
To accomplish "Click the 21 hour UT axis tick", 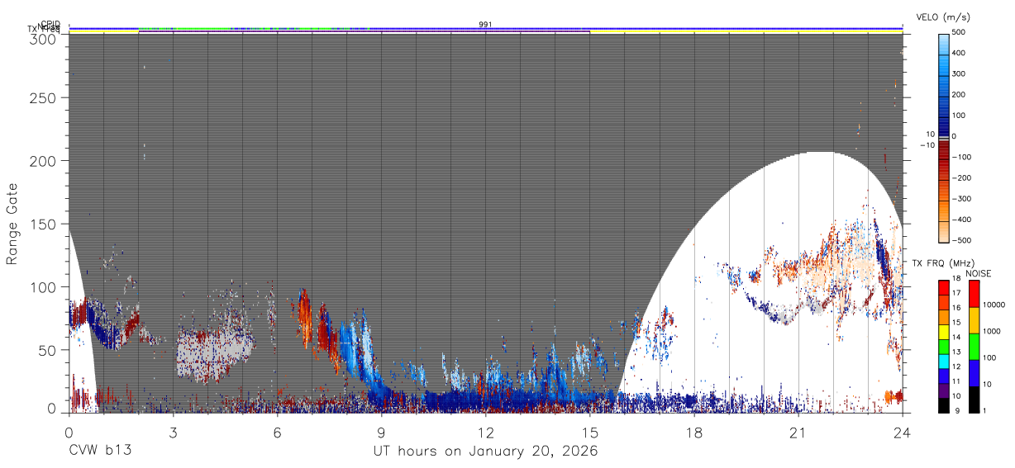I will pos(798,432).
